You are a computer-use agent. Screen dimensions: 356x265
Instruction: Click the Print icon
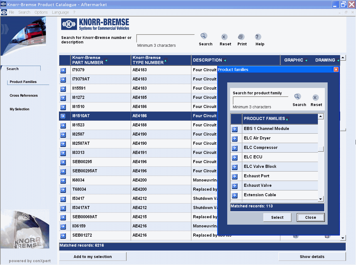(x=241, y=37)
